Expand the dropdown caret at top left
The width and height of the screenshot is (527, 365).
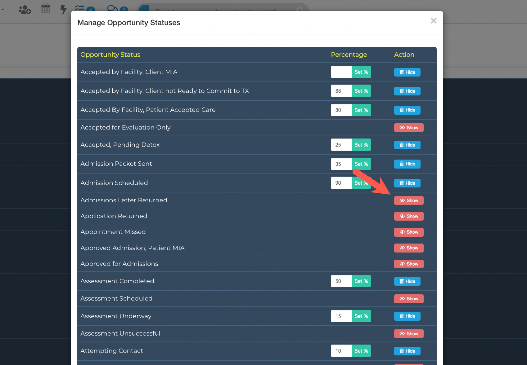pyautogui.click(x=3, y=10)
